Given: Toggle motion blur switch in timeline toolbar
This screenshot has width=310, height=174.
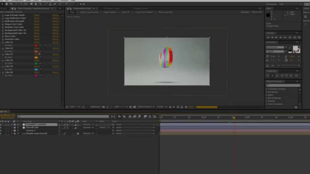Looking at the screenshot, I should [139, 117].
